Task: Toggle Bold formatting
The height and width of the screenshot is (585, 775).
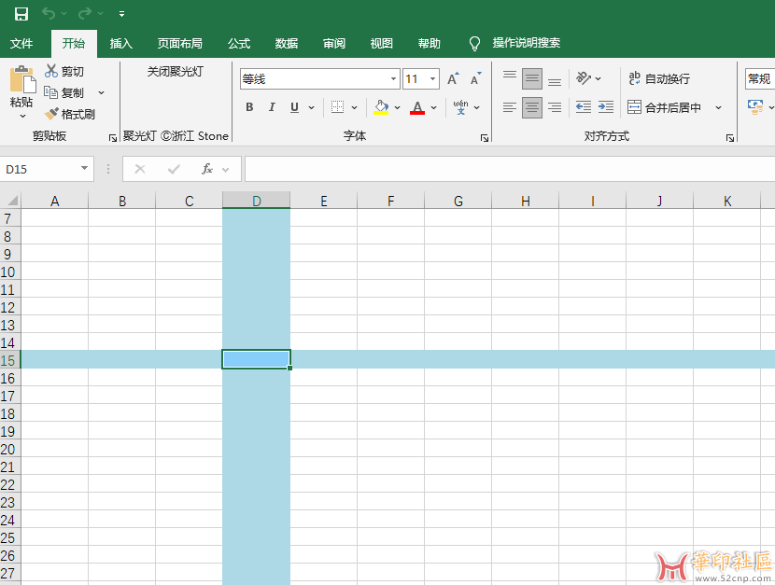Action: tap(249, 107)
